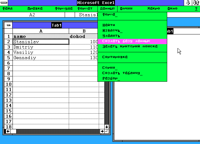Choose Серии in the Данные menu
The width and height of the screenshot is (200, 144).
132,68
